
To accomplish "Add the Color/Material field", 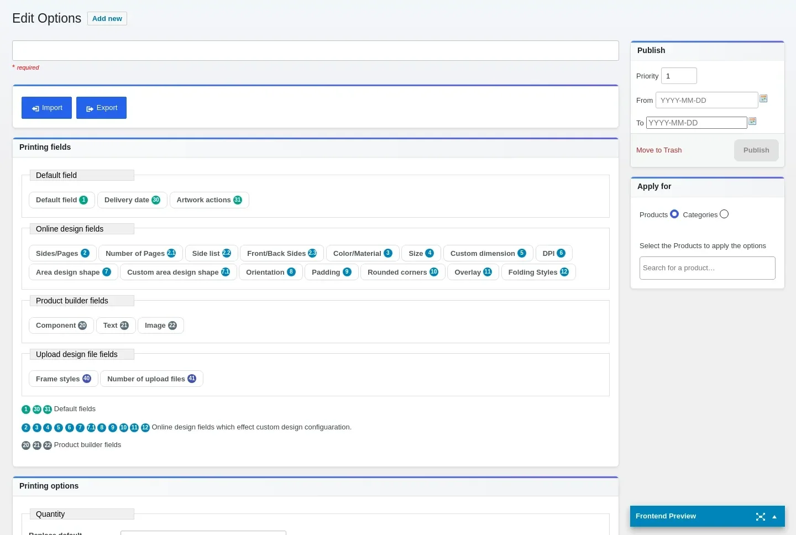I will [363, 254].
